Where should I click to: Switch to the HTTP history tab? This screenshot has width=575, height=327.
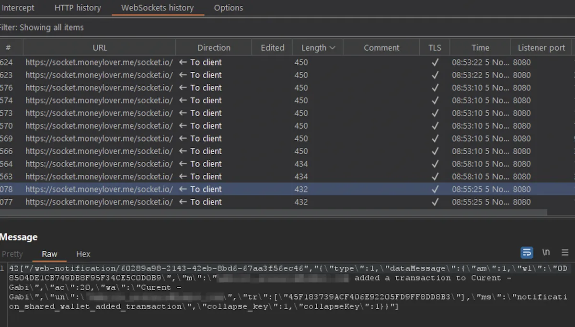(x=78, y=8)
